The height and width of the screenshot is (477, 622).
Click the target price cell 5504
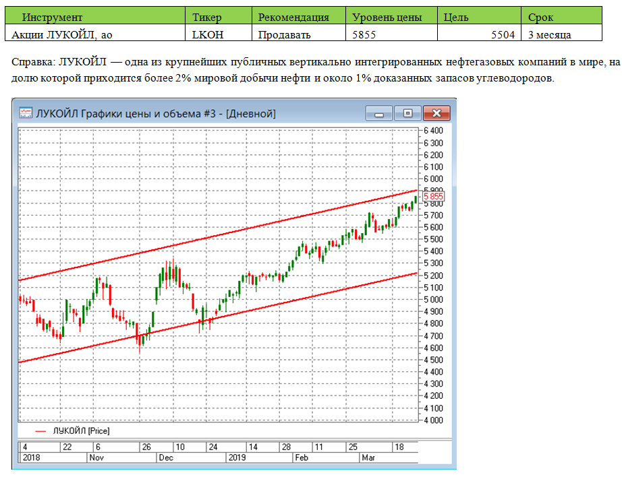point(479,34)
